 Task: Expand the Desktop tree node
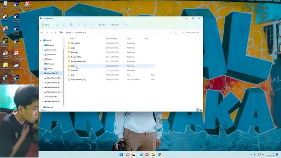pos(42,45)
